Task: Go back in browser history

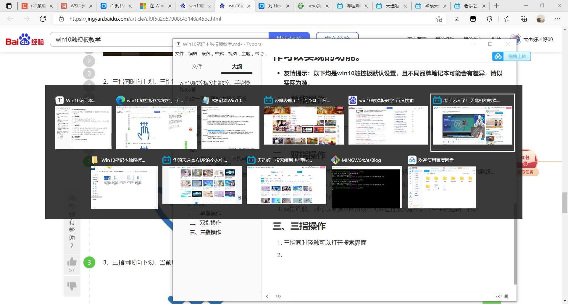Action: coord(11,19)
